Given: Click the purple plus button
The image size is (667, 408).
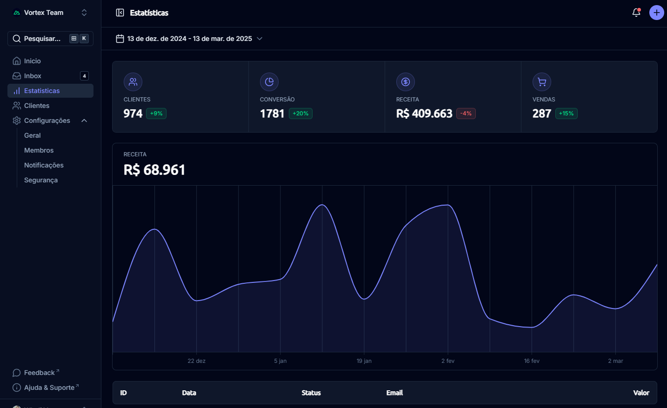Looking at the screenshot, I should (656, 13).
